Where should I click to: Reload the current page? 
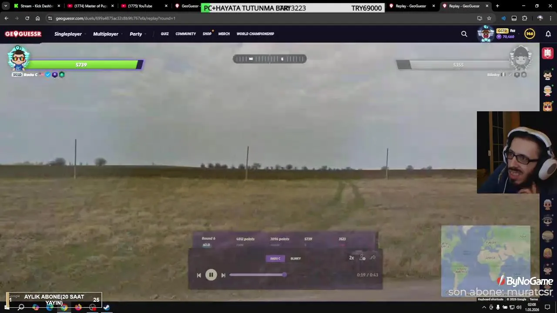[x=27, y=18]
